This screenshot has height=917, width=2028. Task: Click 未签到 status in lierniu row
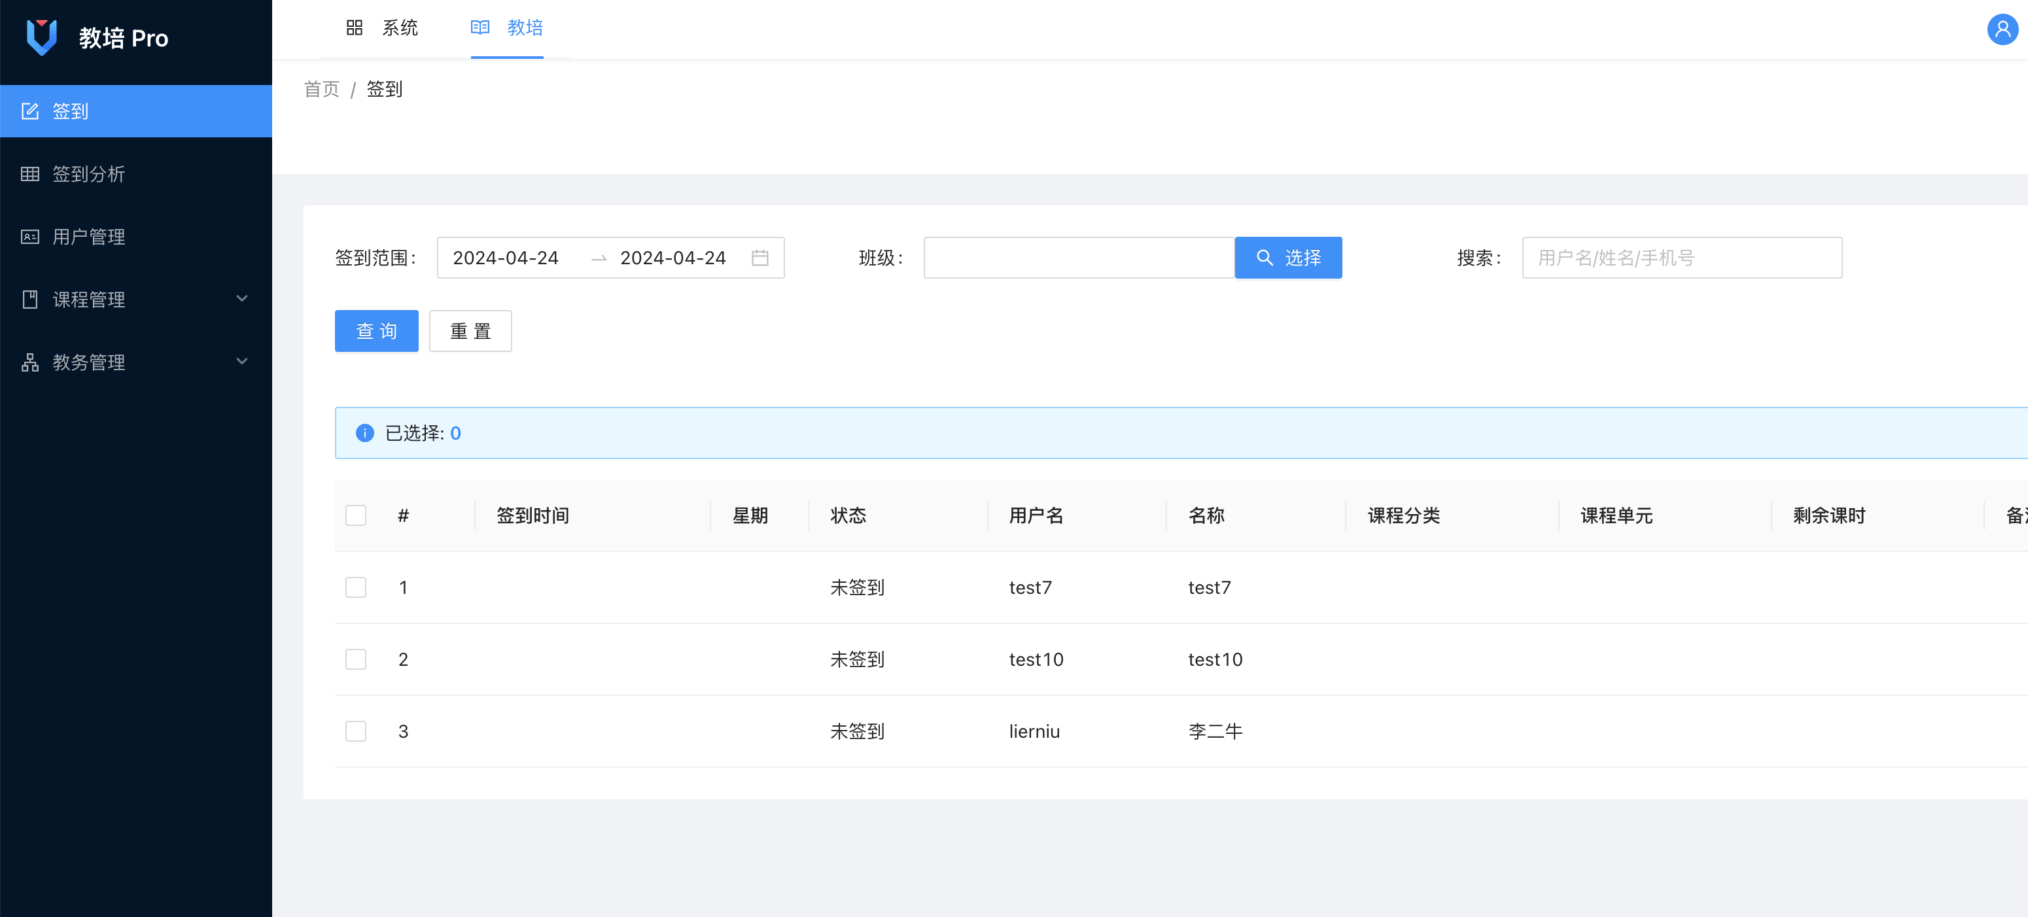click(x=858, y=731)
